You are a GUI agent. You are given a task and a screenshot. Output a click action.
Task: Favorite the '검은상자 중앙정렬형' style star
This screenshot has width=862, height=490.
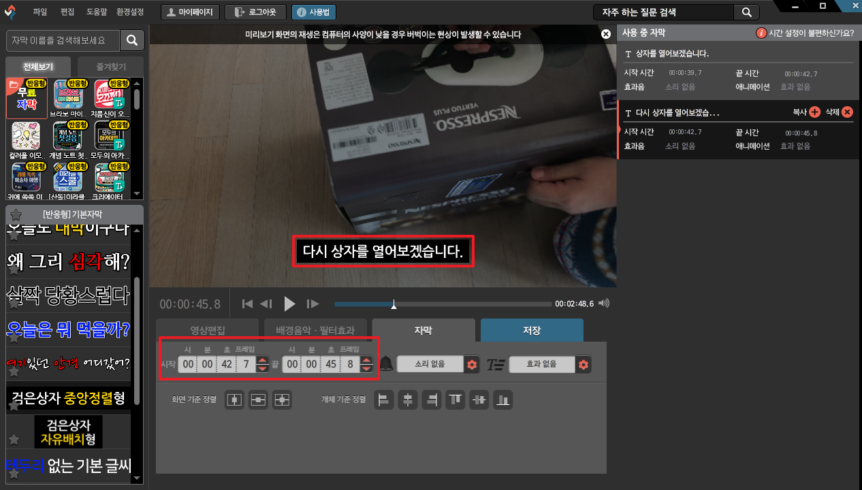point(14,406)
